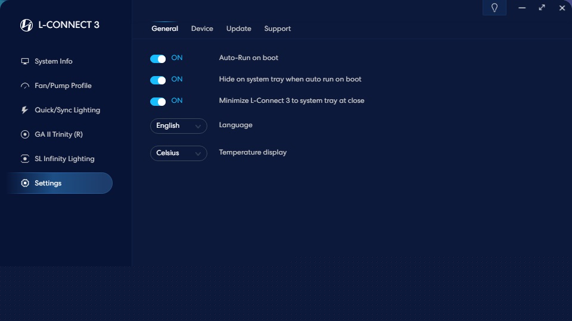The width and height of the screenshot is (572, 321).
Task: Select the Settings sidebar item
Action: 60,183
